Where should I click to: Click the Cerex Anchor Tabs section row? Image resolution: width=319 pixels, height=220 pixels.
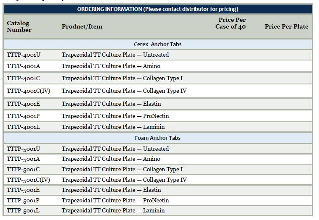point(157,44)
